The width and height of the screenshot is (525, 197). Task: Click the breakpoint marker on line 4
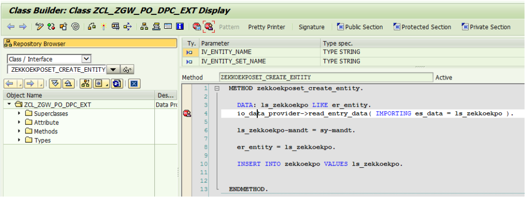pyautogui.click(x=187, y=114)
